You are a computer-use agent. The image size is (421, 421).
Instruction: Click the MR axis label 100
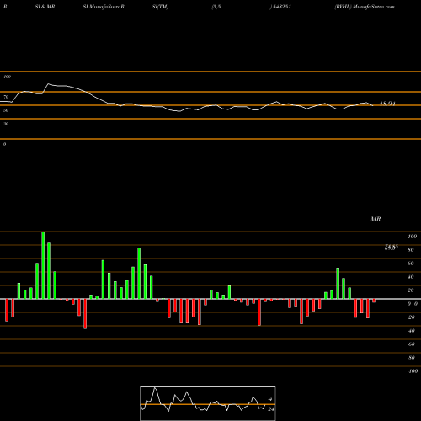(412, 237)
